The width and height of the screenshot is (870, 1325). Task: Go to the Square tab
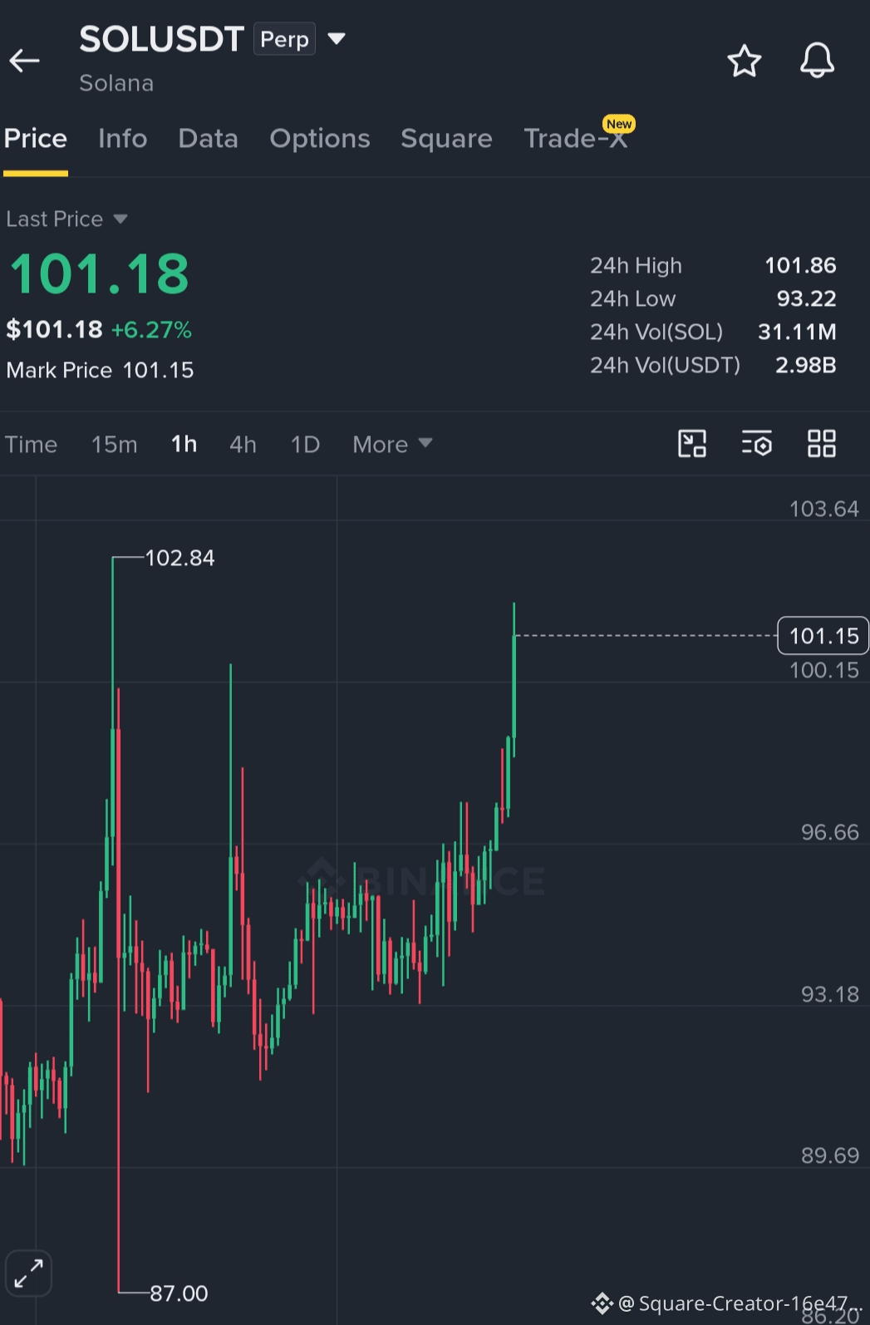(446, 139)
